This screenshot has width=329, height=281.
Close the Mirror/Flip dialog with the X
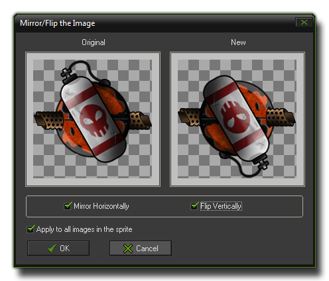[304, 23]
